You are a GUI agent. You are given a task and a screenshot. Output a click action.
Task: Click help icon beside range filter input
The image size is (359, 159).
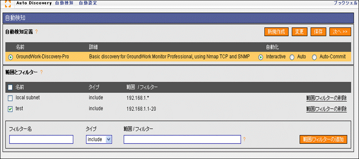(x=244, y=139)
